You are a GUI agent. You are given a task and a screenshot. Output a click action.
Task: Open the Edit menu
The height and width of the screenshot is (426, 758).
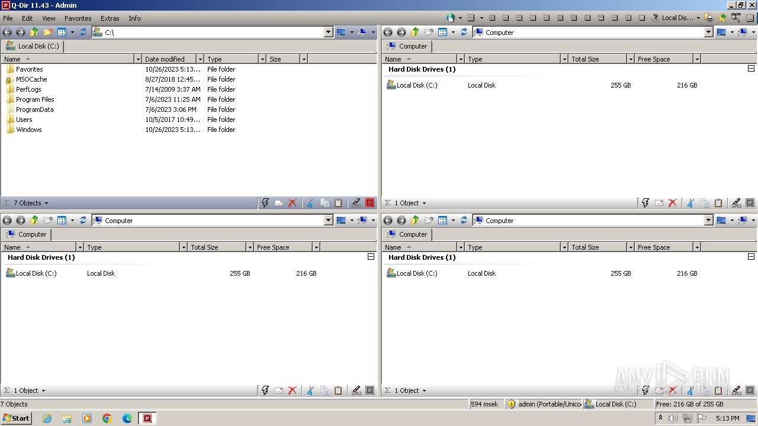(27, 18)
